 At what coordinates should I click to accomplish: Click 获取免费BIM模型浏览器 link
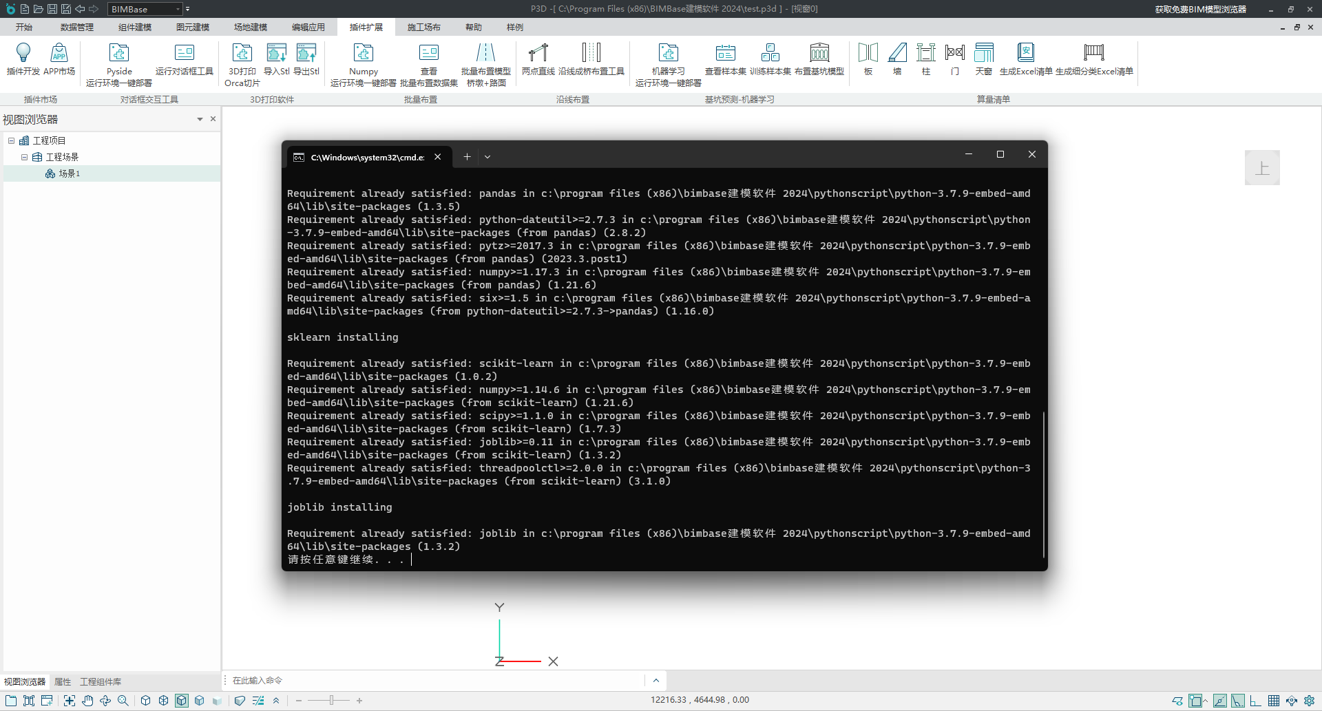[x=1200, y=9]
